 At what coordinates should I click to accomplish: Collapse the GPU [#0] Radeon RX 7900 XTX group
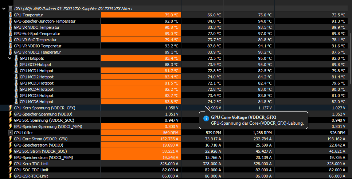click(x=4, y=9)
